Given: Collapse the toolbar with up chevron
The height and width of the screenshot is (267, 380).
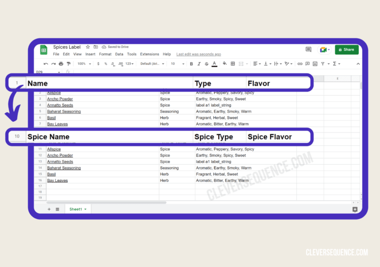Looking at the screenshot, I should pyautogui.click(x=358, y=64).
